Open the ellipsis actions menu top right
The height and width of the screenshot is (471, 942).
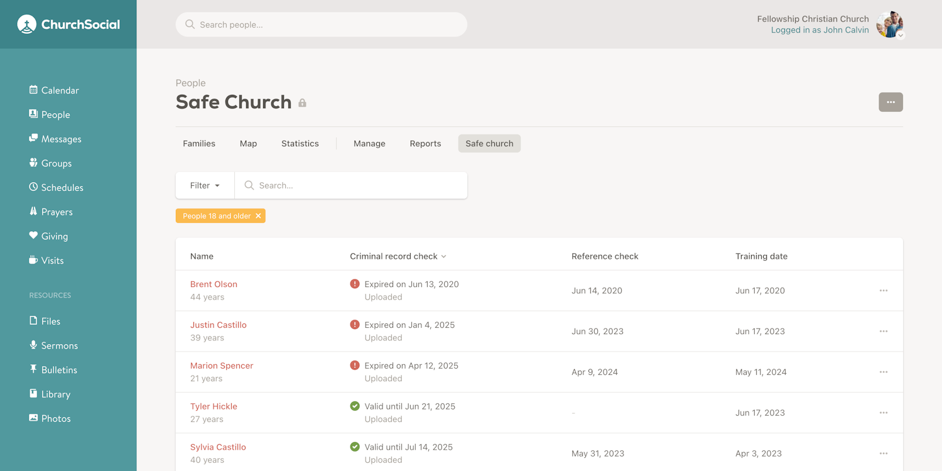click(x=891, y=102)
